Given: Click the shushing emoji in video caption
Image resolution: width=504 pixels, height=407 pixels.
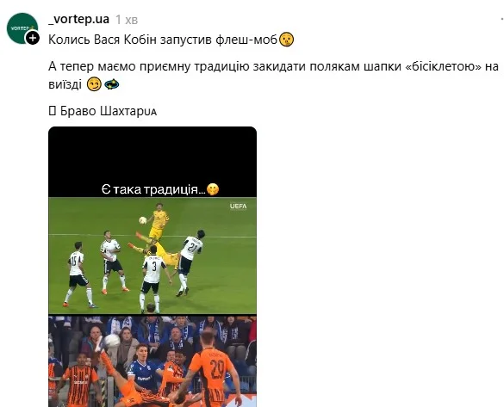Looking at the screenshot, I should click(x=213, y=189).
